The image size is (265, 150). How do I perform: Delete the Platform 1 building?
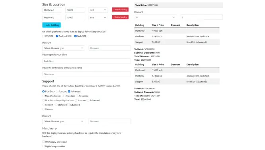pos(120,10)
